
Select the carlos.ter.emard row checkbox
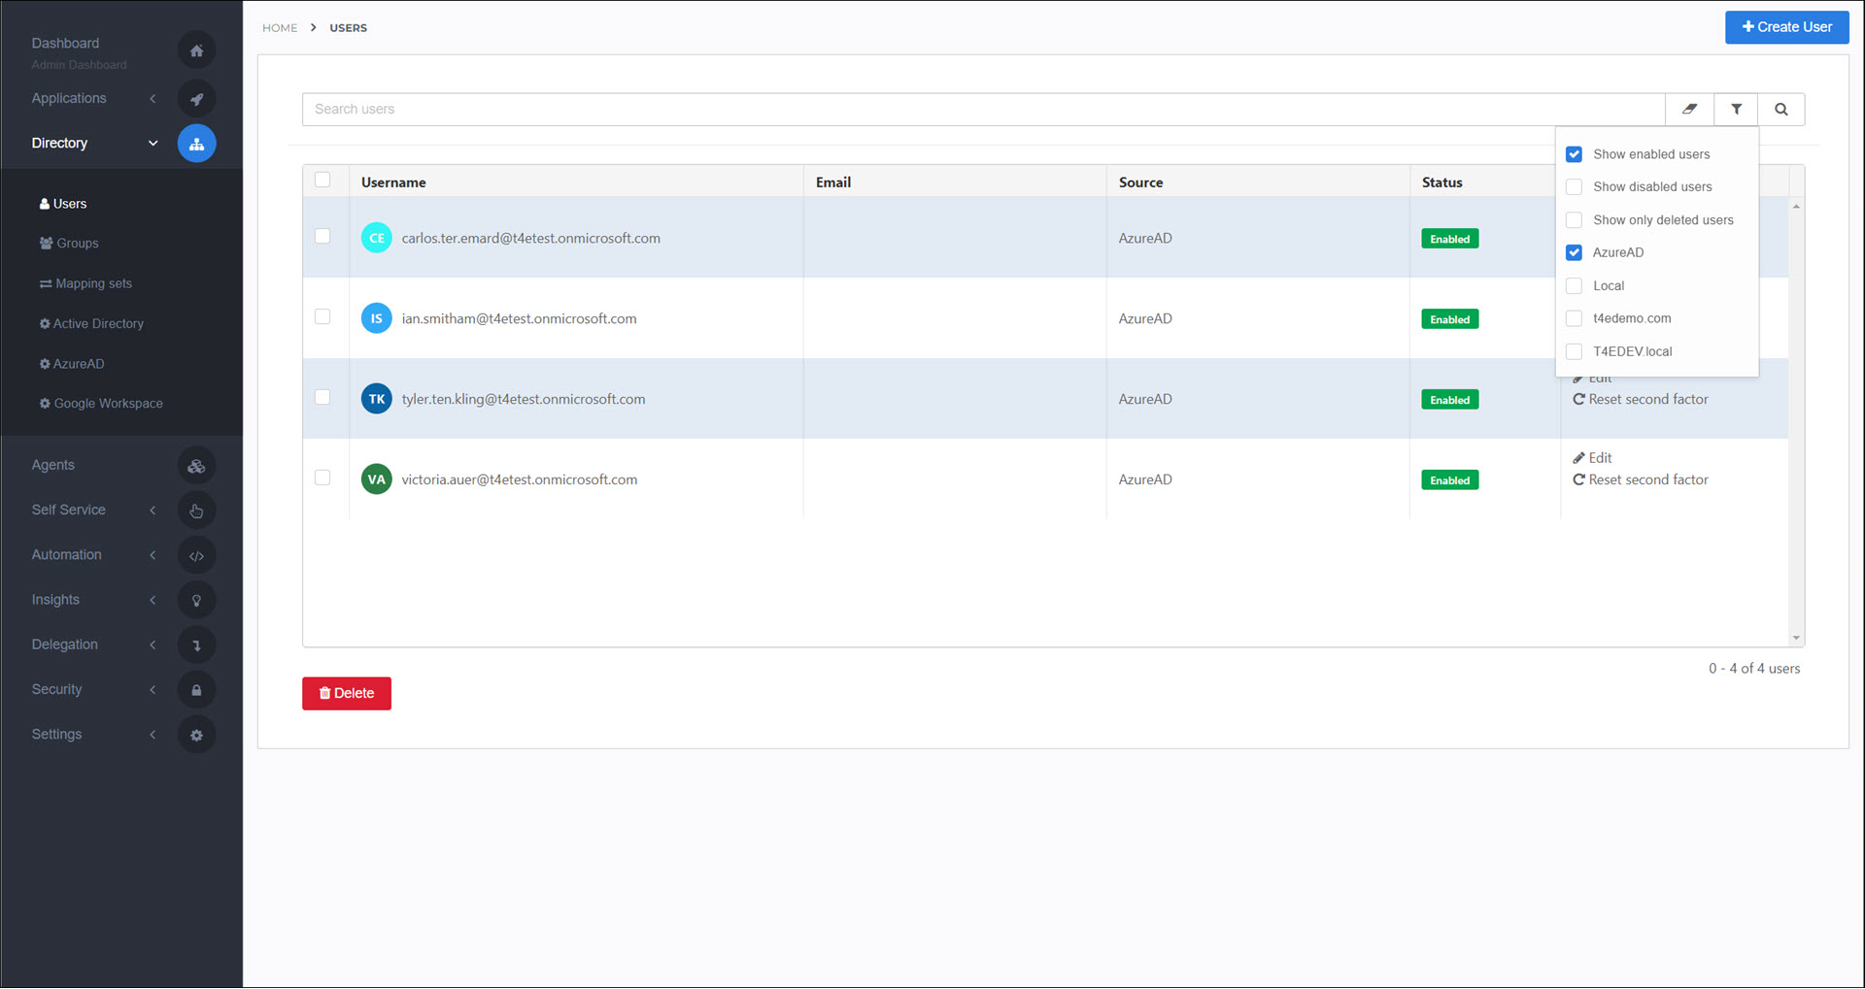(x=322, y=236)
